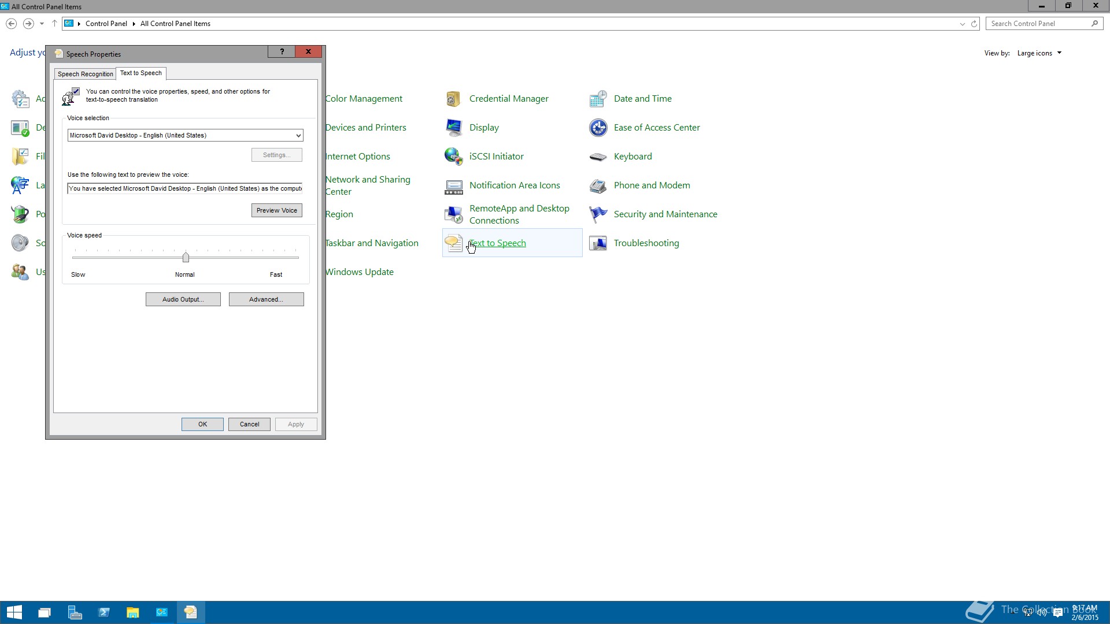
Task: Click the Phone and Modem icon
Action: tap(598, 185)
